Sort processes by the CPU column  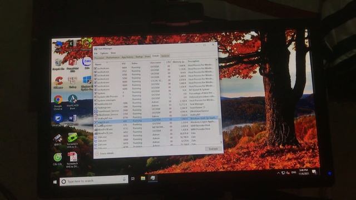click(x=168, y=62)
